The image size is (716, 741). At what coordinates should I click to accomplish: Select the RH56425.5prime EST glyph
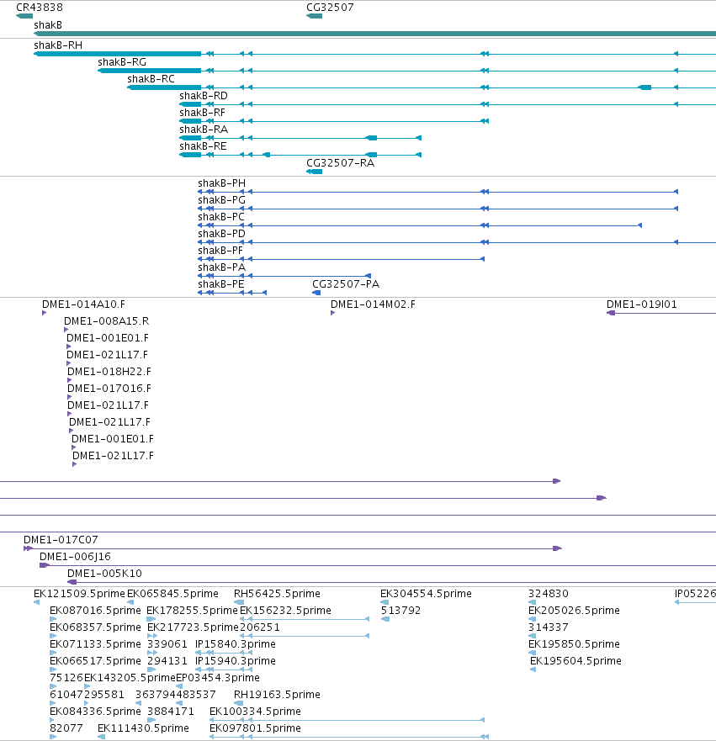239,602
